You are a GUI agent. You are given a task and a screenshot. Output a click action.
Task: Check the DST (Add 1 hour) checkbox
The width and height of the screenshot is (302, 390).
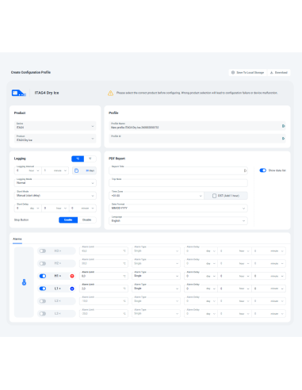point(214,196)
